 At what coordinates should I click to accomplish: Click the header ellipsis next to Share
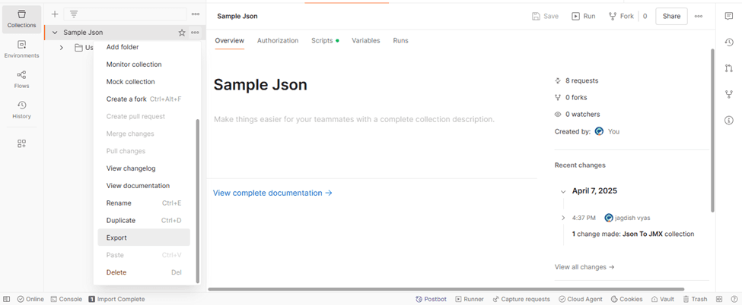click(699, 16)
